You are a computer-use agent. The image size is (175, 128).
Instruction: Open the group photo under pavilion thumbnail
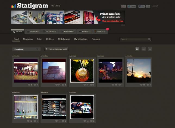[26, 71]
